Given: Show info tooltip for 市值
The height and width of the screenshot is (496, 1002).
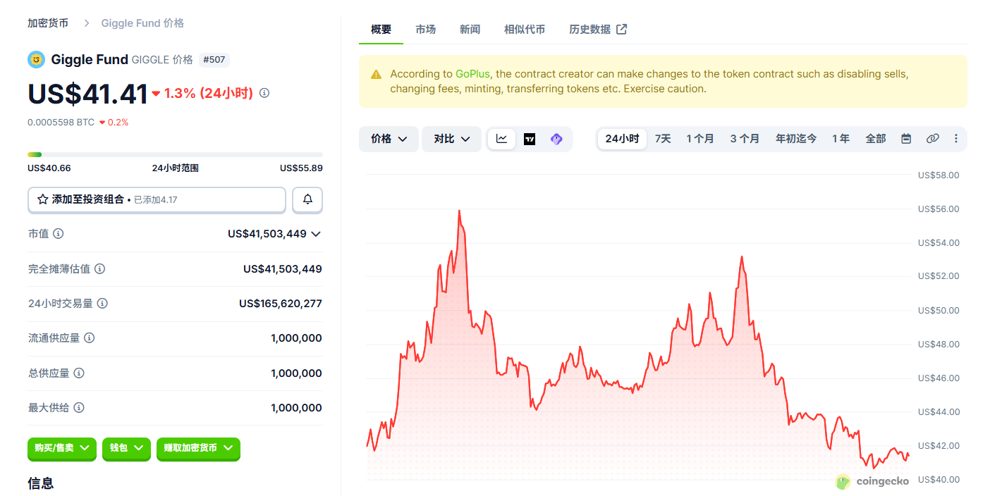Looking at the screenshot, I should tap(59, 233).
